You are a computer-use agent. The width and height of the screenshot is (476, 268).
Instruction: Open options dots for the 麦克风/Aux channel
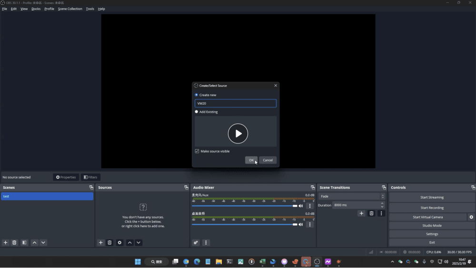click(310, 206)
